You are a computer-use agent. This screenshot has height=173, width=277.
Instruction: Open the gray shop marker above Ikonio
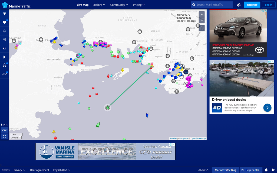coord(140,32)
